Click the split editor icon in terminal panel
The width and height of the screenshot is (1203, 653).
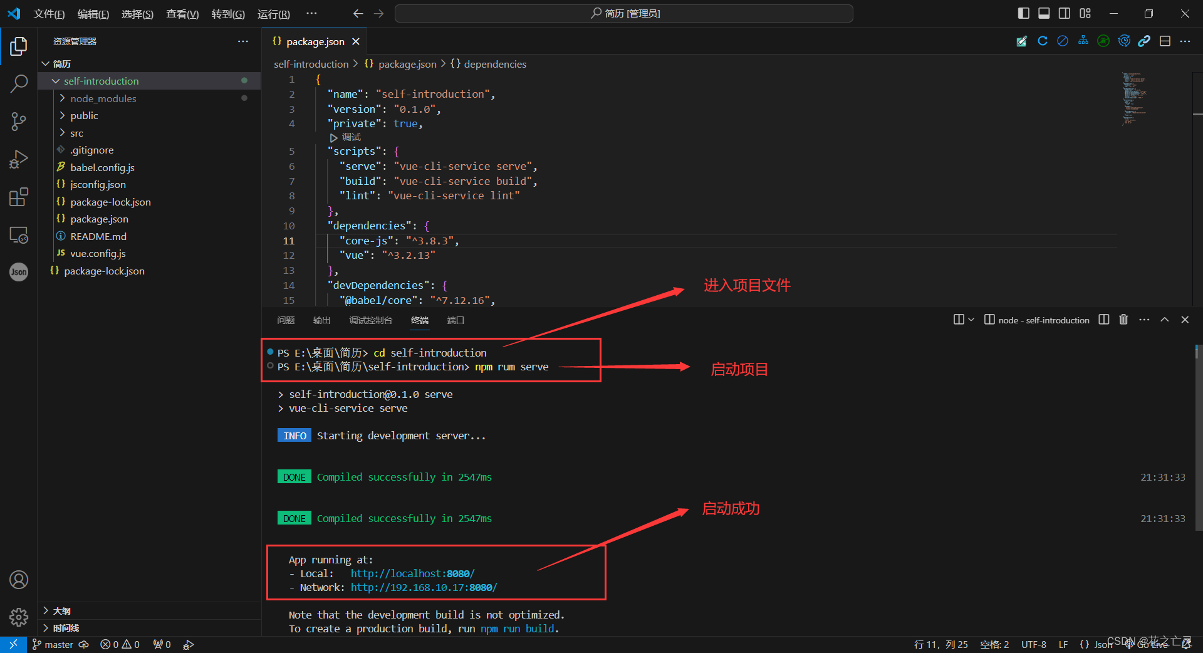click(x=1103, y=320)
